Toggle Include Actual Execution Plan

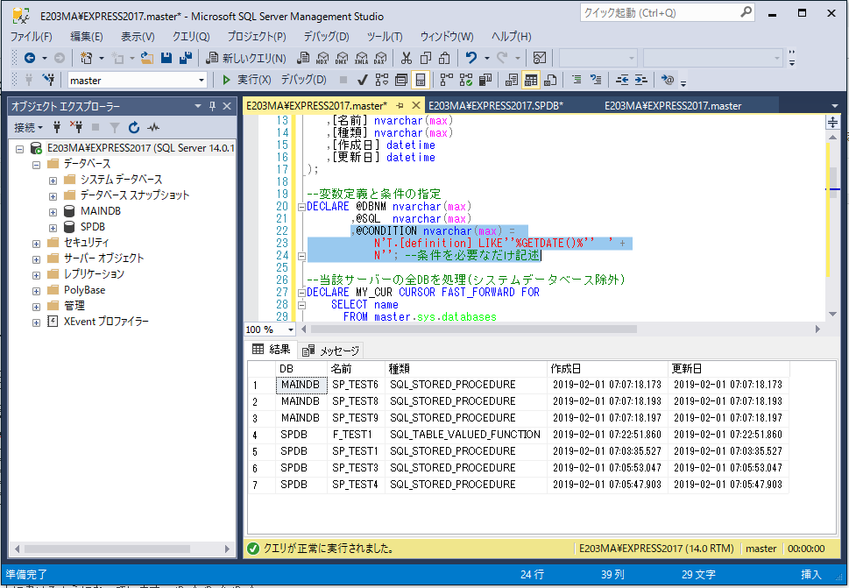click(x=446, y=80)
